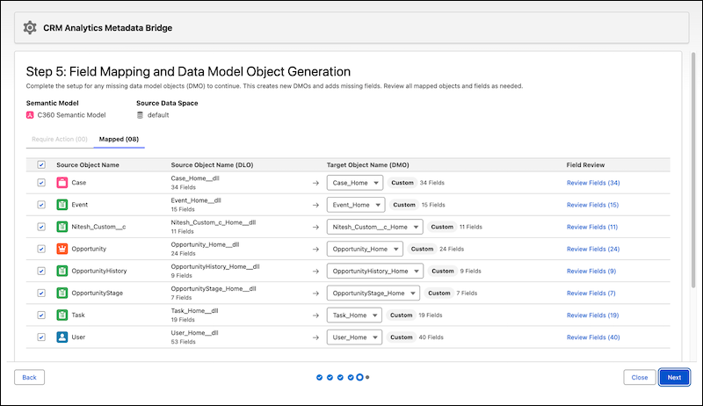Uncheck the Case row checkbox
This screenshot has width=703, height=406.
pyautogui.click(x=41, y=183)
